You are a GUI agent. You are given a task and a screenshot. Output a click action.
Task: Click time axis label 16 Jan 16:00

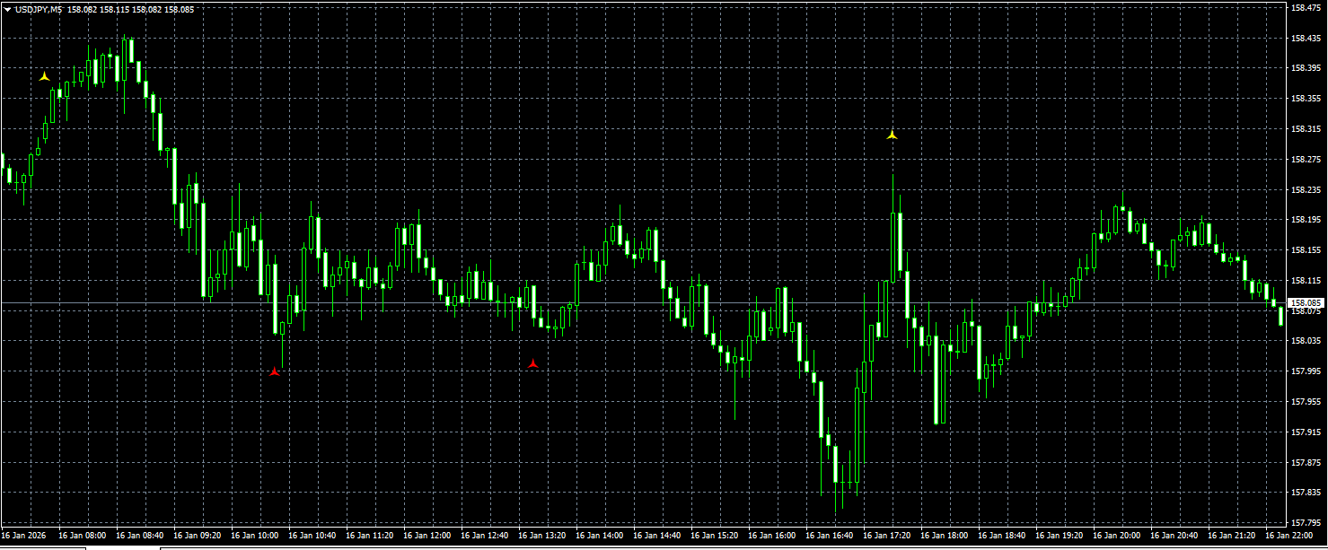coord(771,536)
